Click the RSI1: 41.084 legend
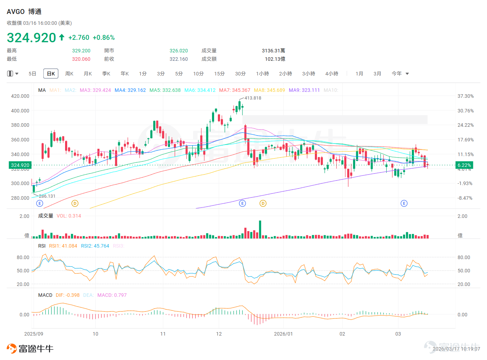Image resolution: width=487 pixels, height=360 pixels. coord(63,246)
